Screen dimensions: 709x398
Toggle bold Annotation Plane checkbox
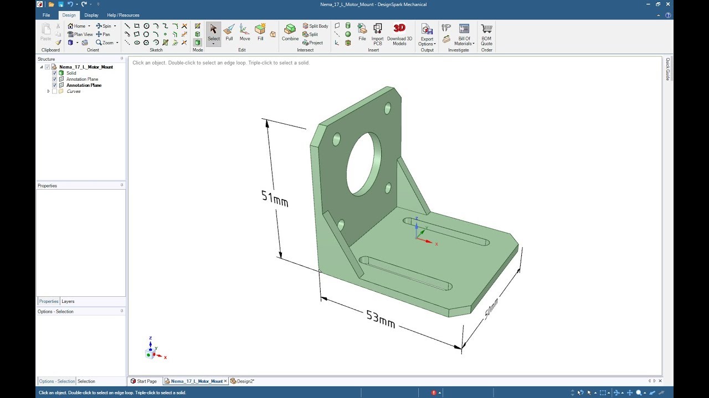[x=54, y=85]
